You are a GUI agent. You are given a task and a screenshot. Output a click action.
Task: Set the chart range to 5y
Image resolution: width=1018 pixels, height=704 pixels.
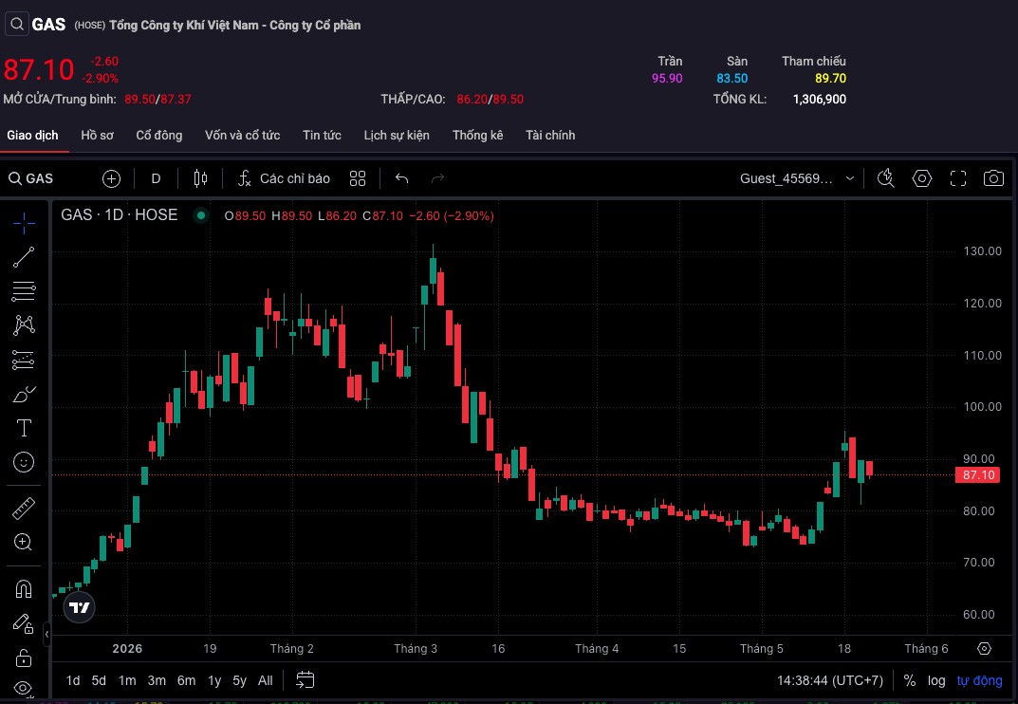(x=240, y=680)
